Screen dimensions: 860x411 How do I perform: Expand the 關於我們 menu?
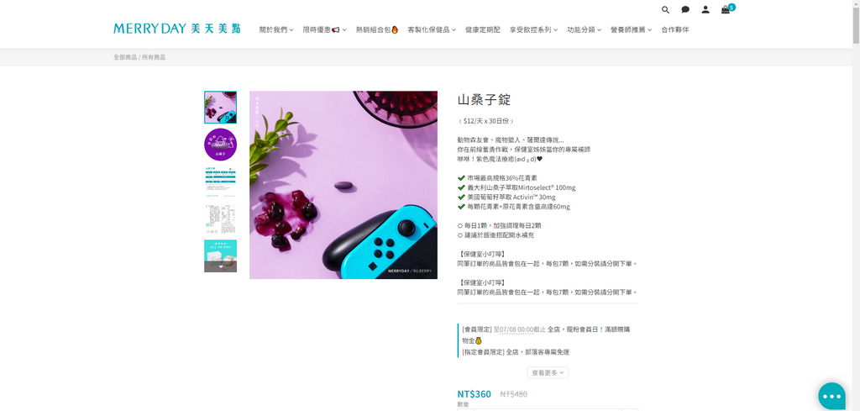(276, 29)
